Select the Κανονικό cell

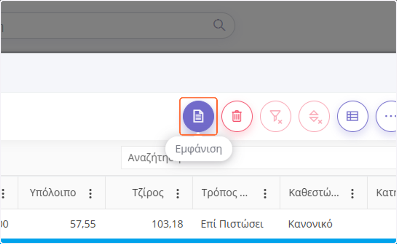[324, 224]
